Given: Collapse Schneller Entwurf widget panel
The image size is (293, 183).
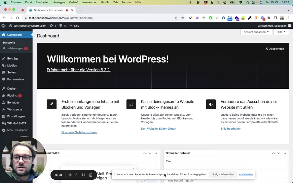Looking at the screenshot, I should pos(285,153).
